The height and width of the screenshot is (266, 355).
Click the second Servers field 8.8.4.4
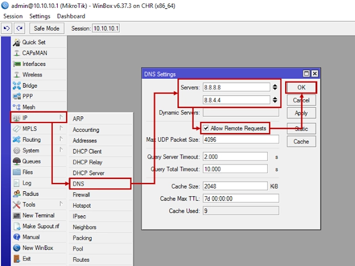click(x=236, y=100)
